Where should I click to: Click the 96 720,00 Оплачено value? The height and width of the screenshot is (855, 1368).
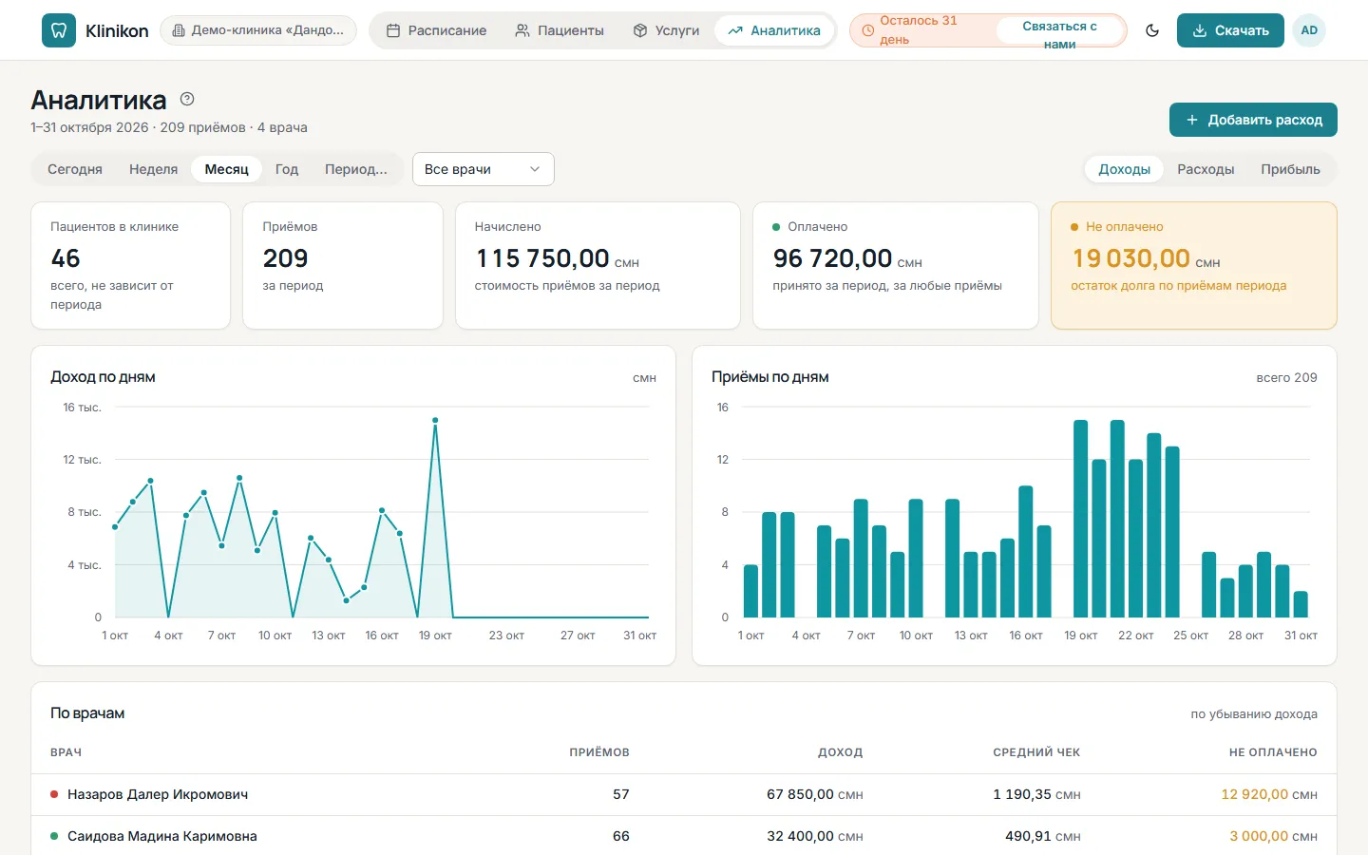point(833,258)
